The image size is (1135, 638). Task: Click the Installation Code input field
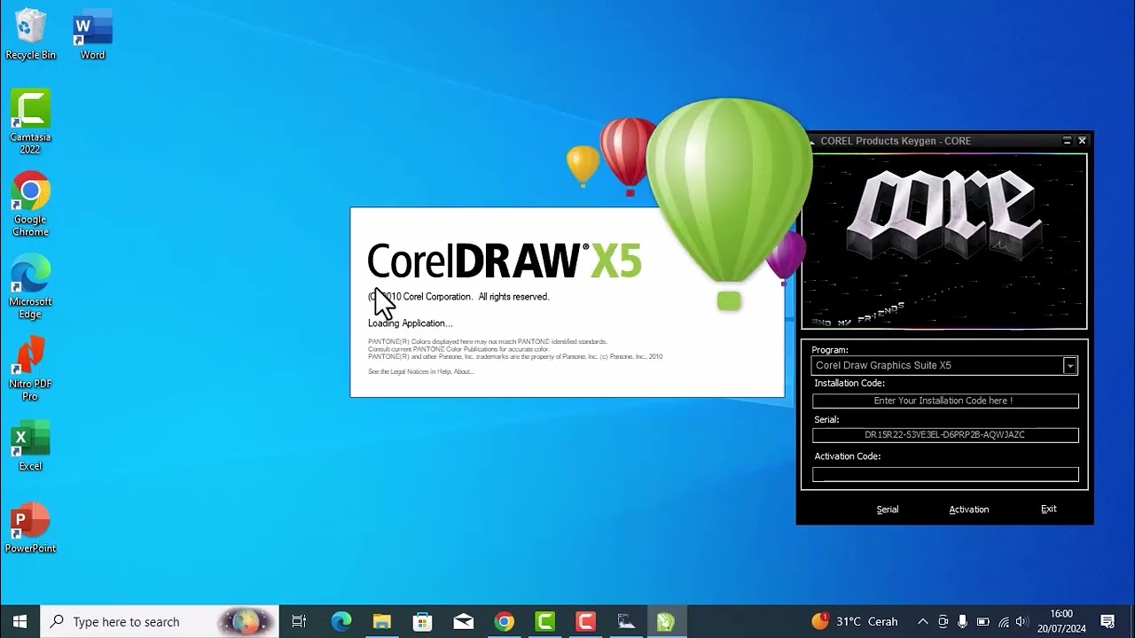click(945, 401)
